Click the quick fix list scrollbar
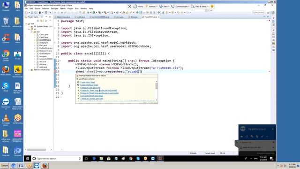 pyautogui.click(x=157, y=86)
